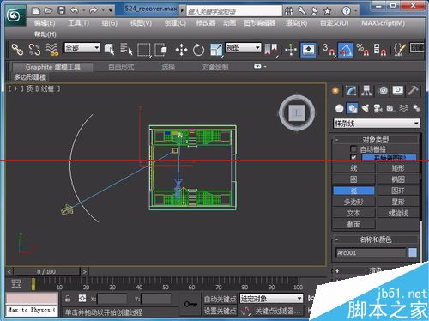Click the wrench key icon in the title bar
Viewport: 429px width, 321px height.
click(302, 11)
